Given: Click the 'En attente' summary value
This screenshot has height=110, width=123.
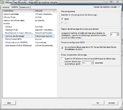Looking at the screenshot, I should tap(40, 20).
